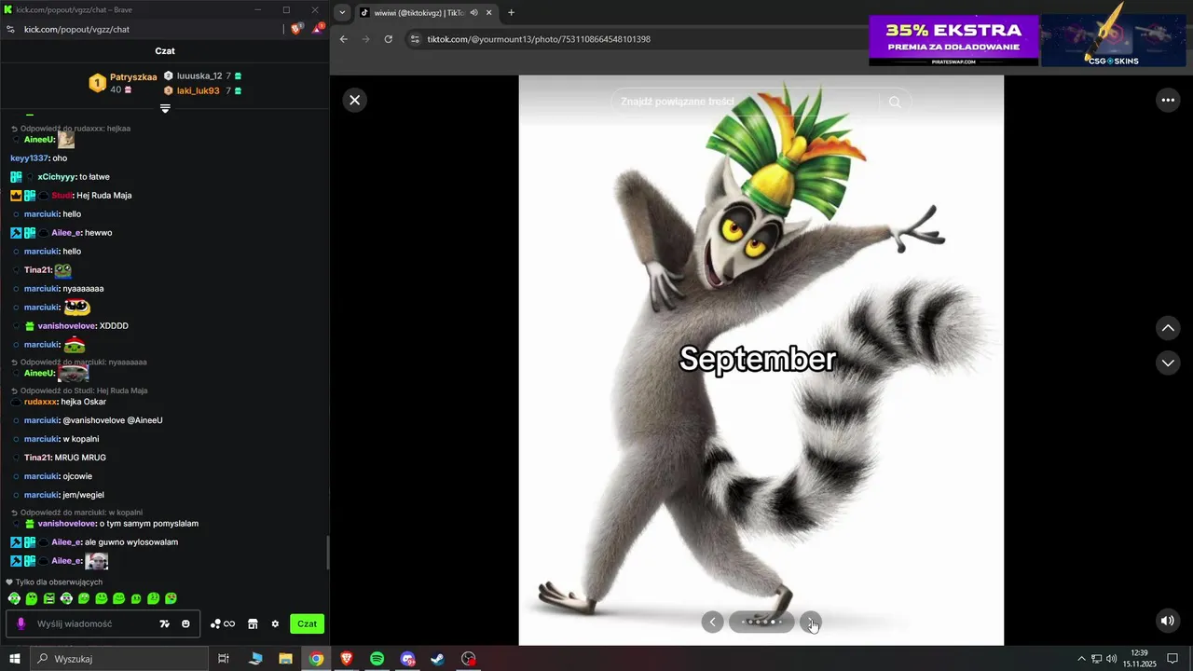
Task: Go back in the TikTok browser window
Action: tap(344, 39)
